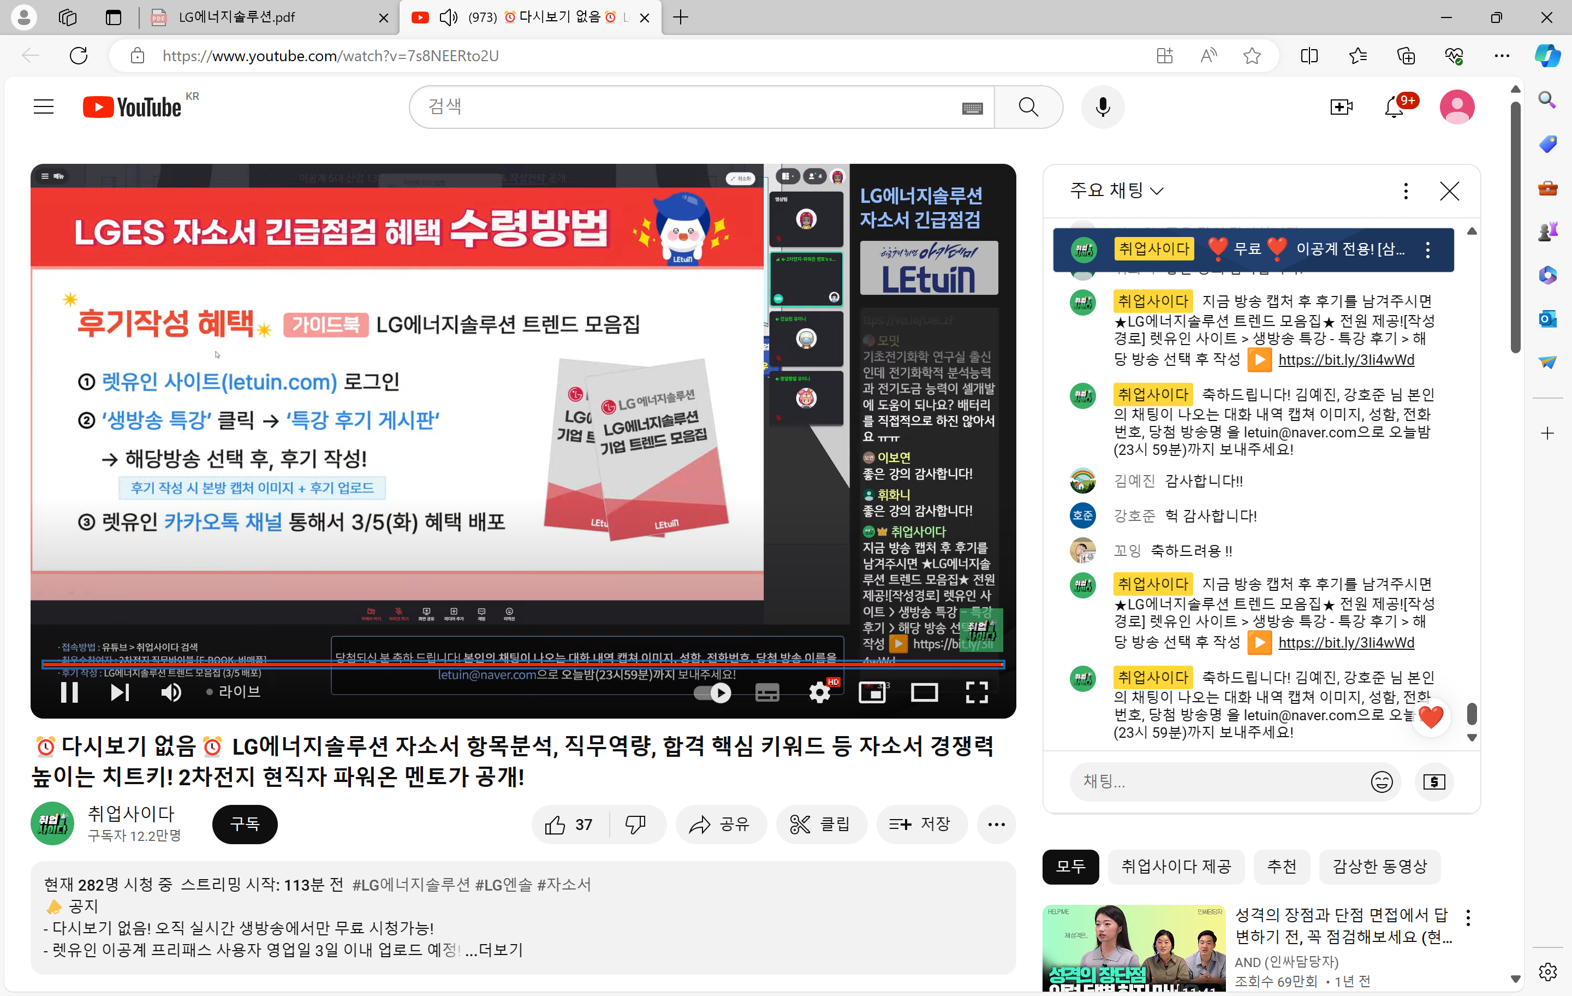
Task: Close the live chat panel
Action: [x=1449, y=191]
